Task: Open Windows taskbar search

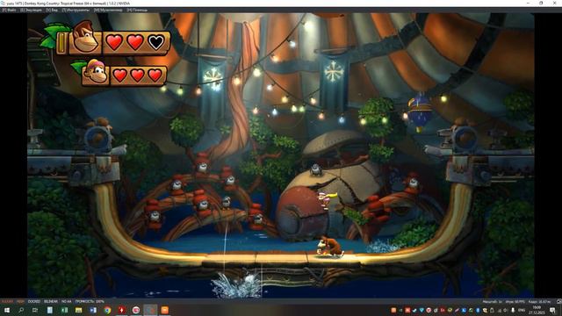Action: pos(21,310)
